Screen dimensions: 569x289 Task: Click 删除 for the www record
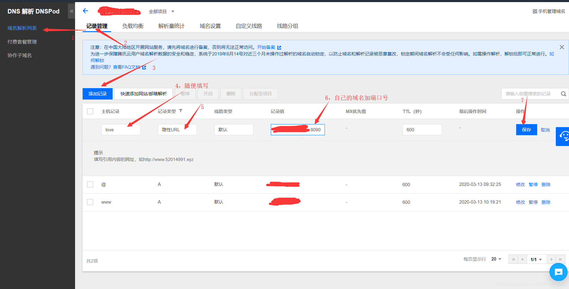[546, 202]
